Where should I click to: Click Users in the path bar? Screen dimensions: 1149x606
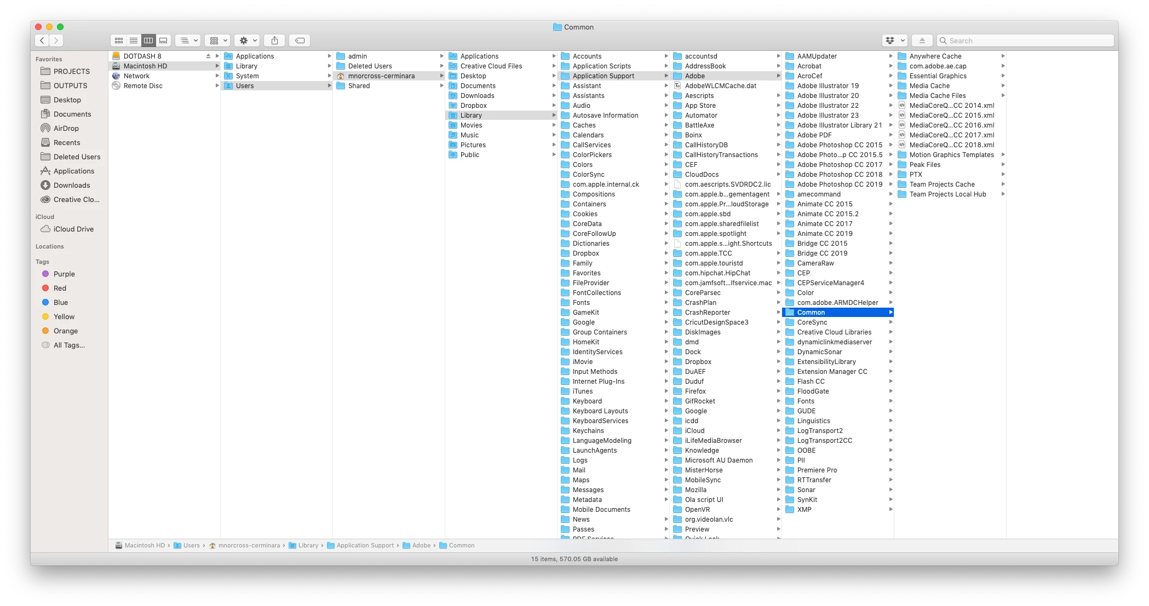click(191, 545)
